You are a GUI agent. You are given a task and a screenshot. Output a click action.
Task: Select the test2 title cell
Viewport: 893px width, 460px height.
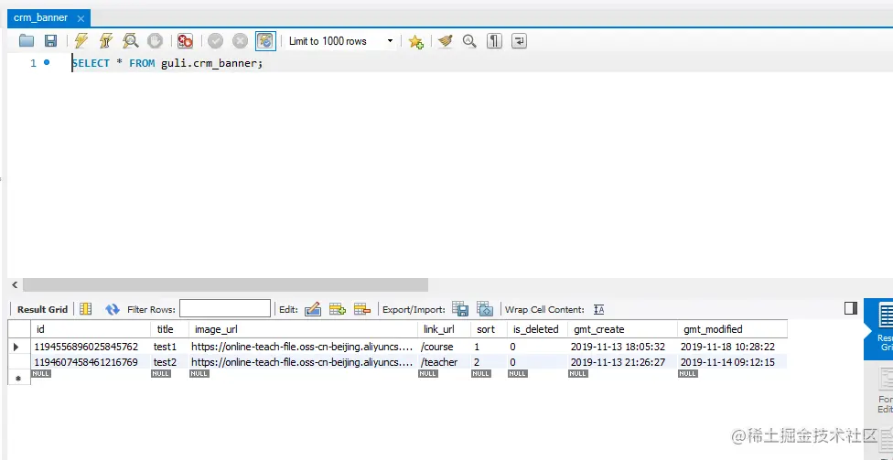(x=169, y=361)
